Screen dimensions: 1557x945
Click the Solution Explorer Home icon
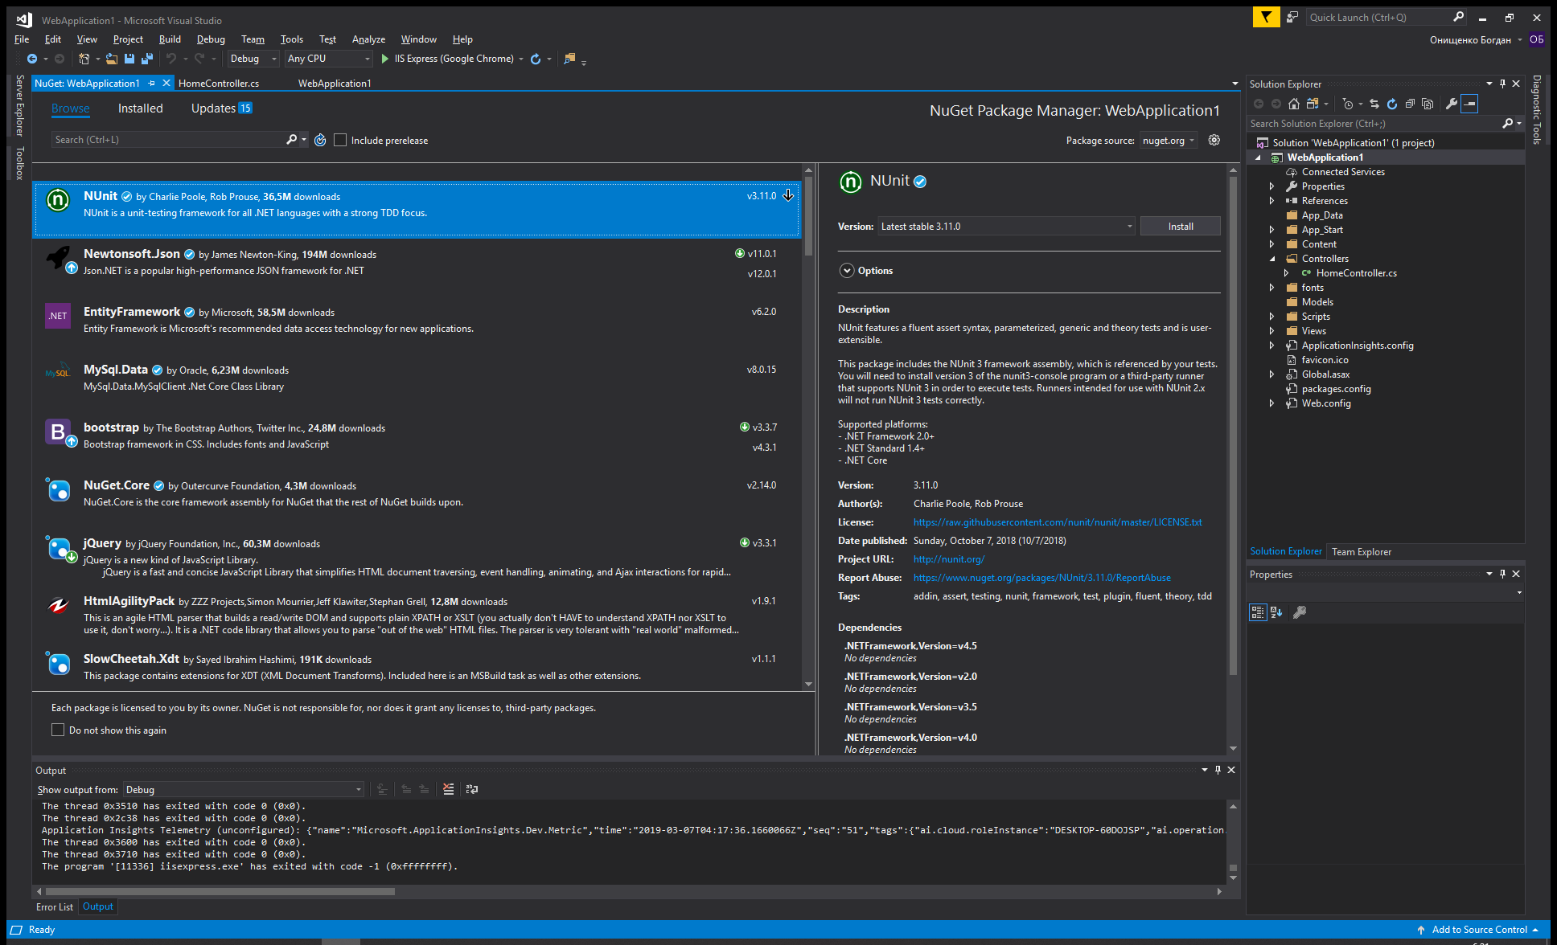click(1294, 104)
